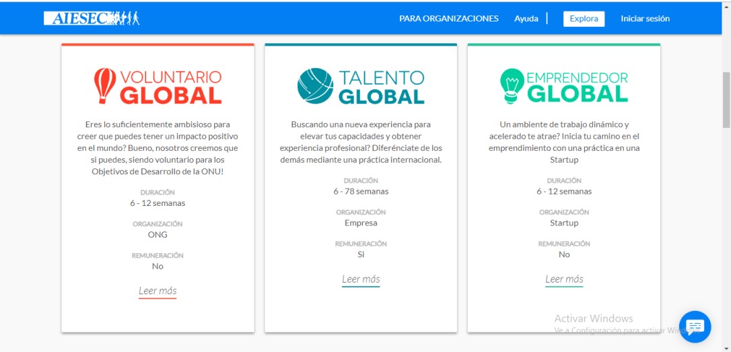
Task: Open the Ayuda menu item
Action: tap(526, 19)
